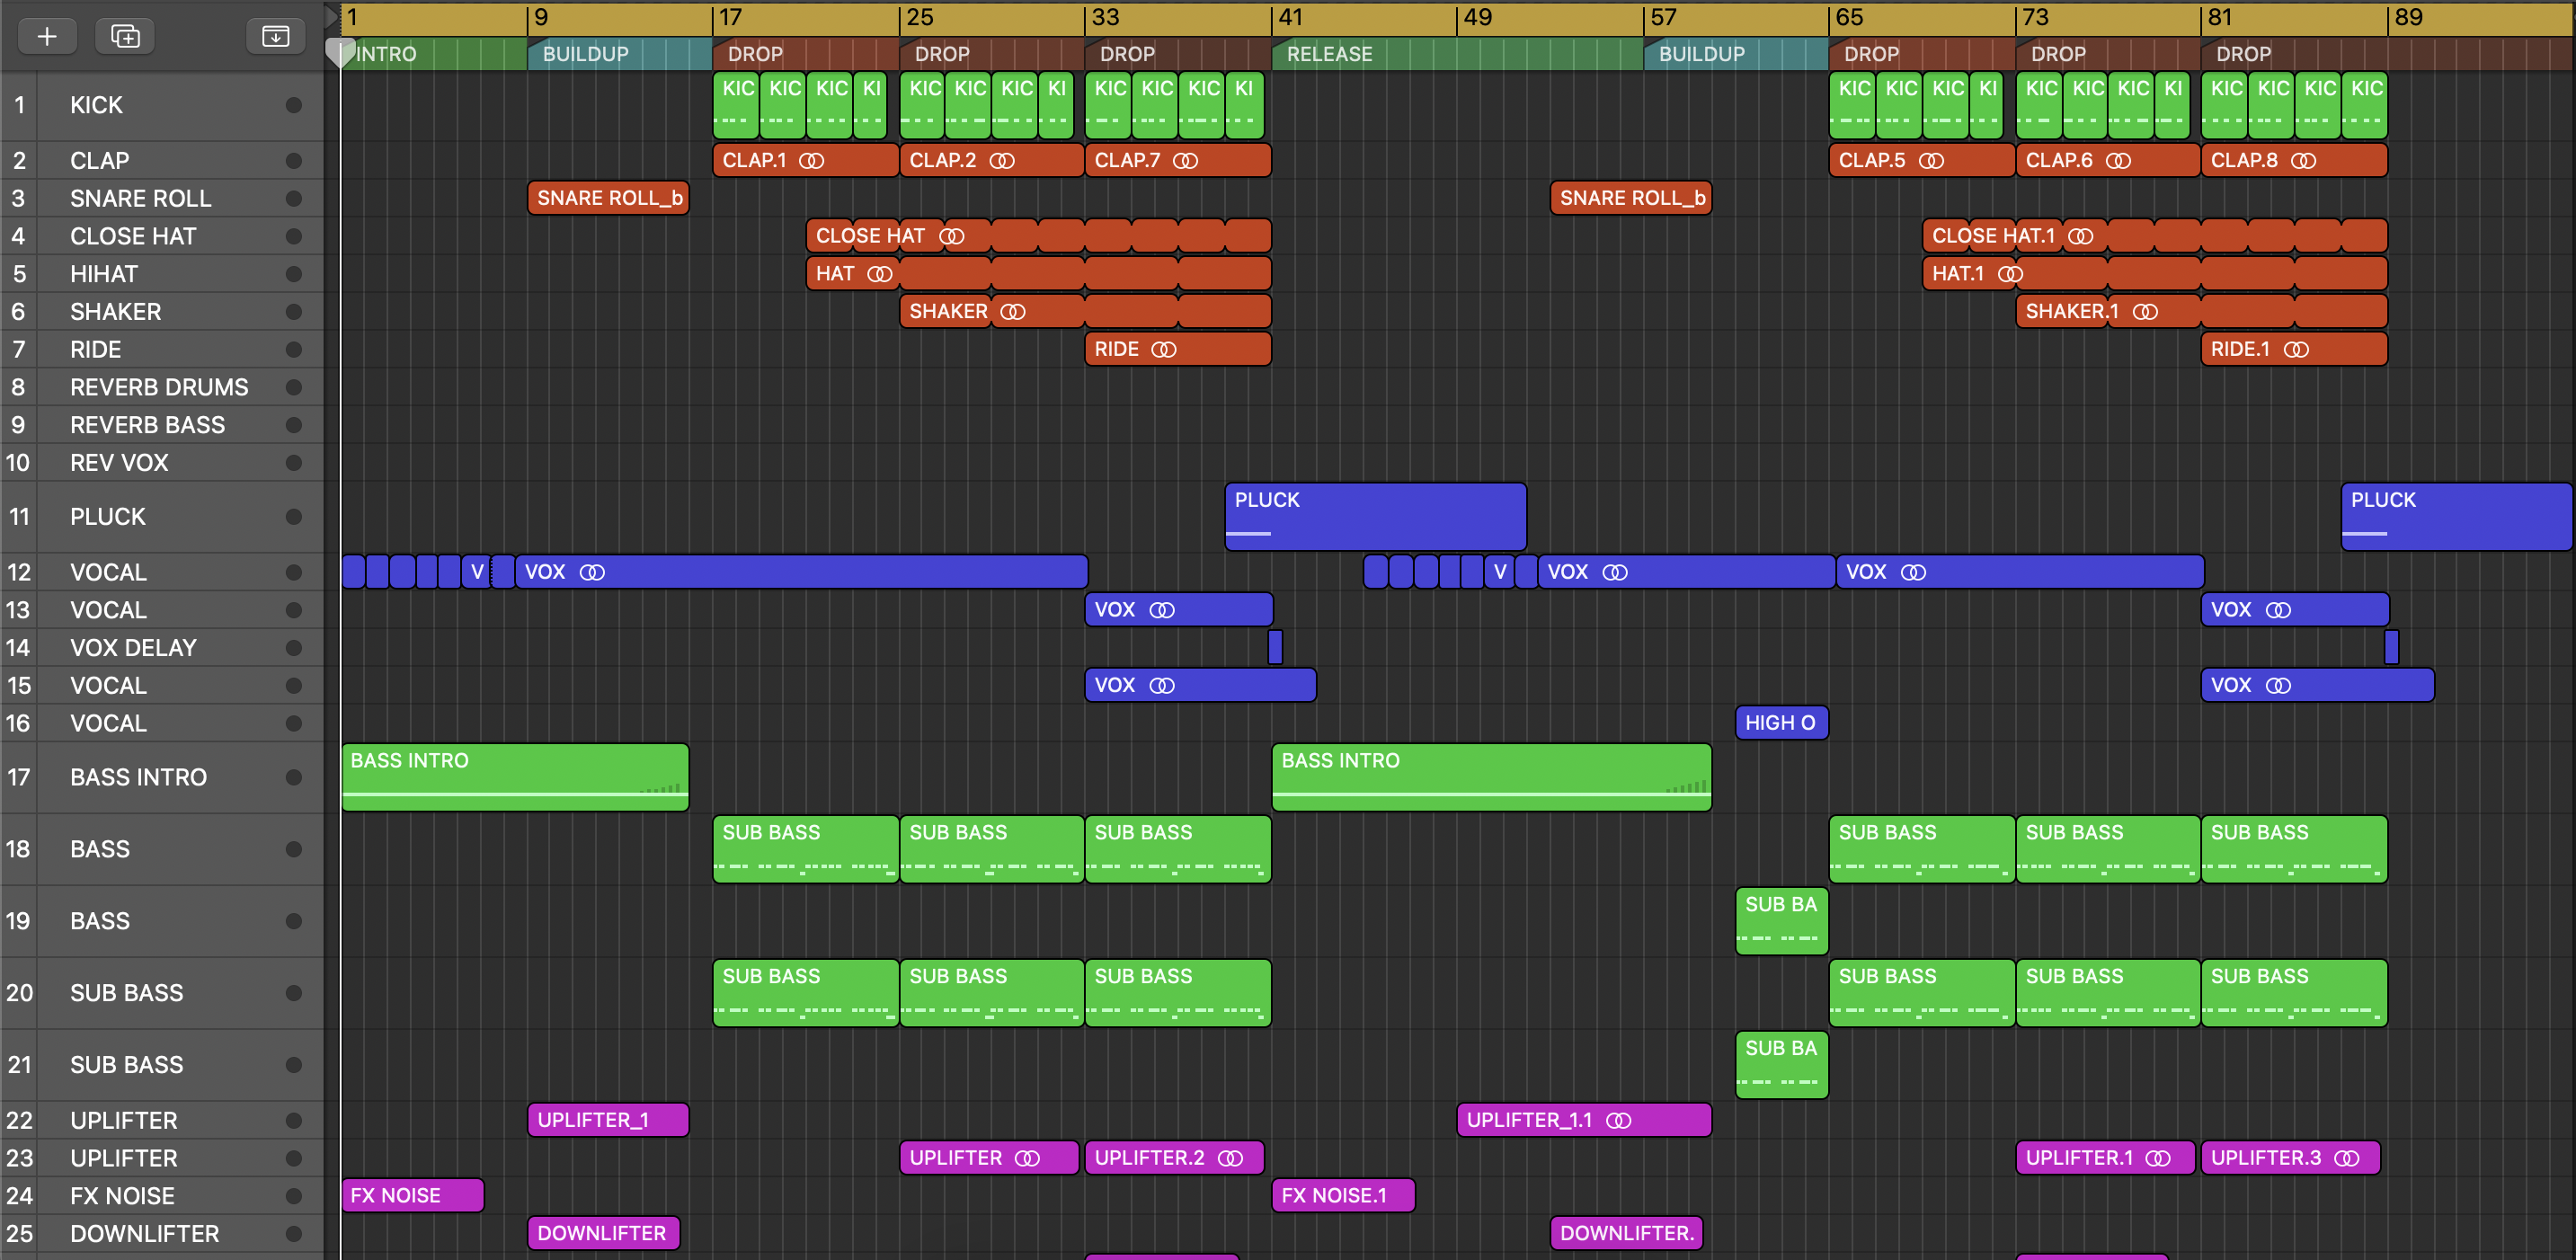Click the add new track plus button
The width and height of the screenshot is (2576, 1260).
click(x=47, y=36)
